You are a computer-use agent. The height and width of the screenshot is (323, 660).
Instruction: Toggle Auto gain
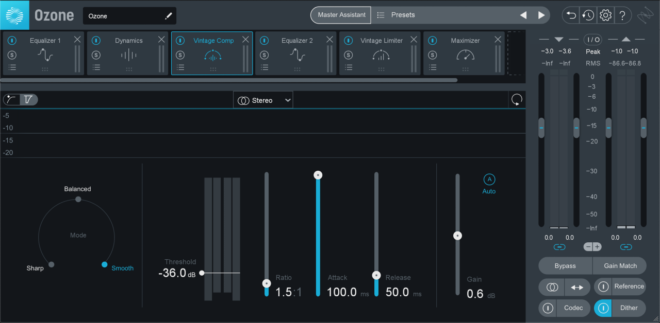tap(489, 180)
